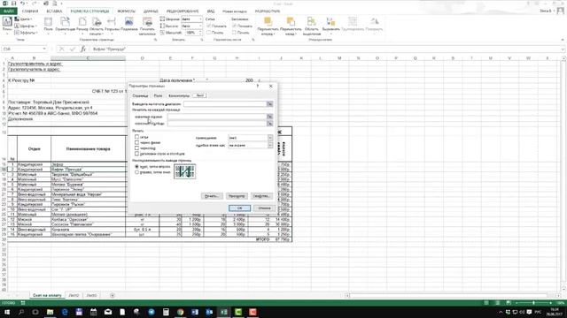Click the Undo icon in quick access toolbar

point(22,4)
